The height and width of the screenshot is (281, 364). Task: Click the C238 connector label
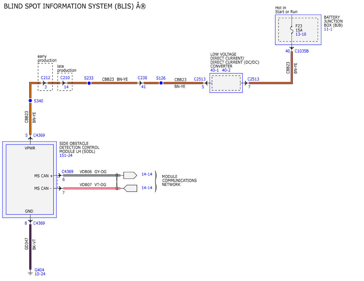(142, 78)
